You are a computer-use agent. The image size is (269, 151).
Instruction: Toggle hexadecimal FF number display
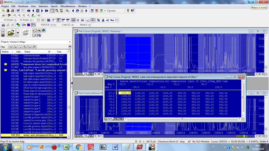(78, 20)
